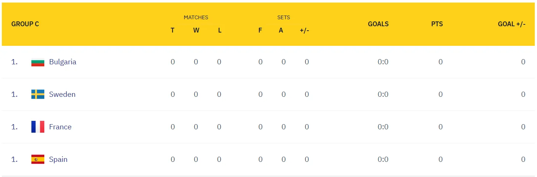This screenshot has width=537, height=177.
Task: Click the Sweden flag icon
Action: 38,95
